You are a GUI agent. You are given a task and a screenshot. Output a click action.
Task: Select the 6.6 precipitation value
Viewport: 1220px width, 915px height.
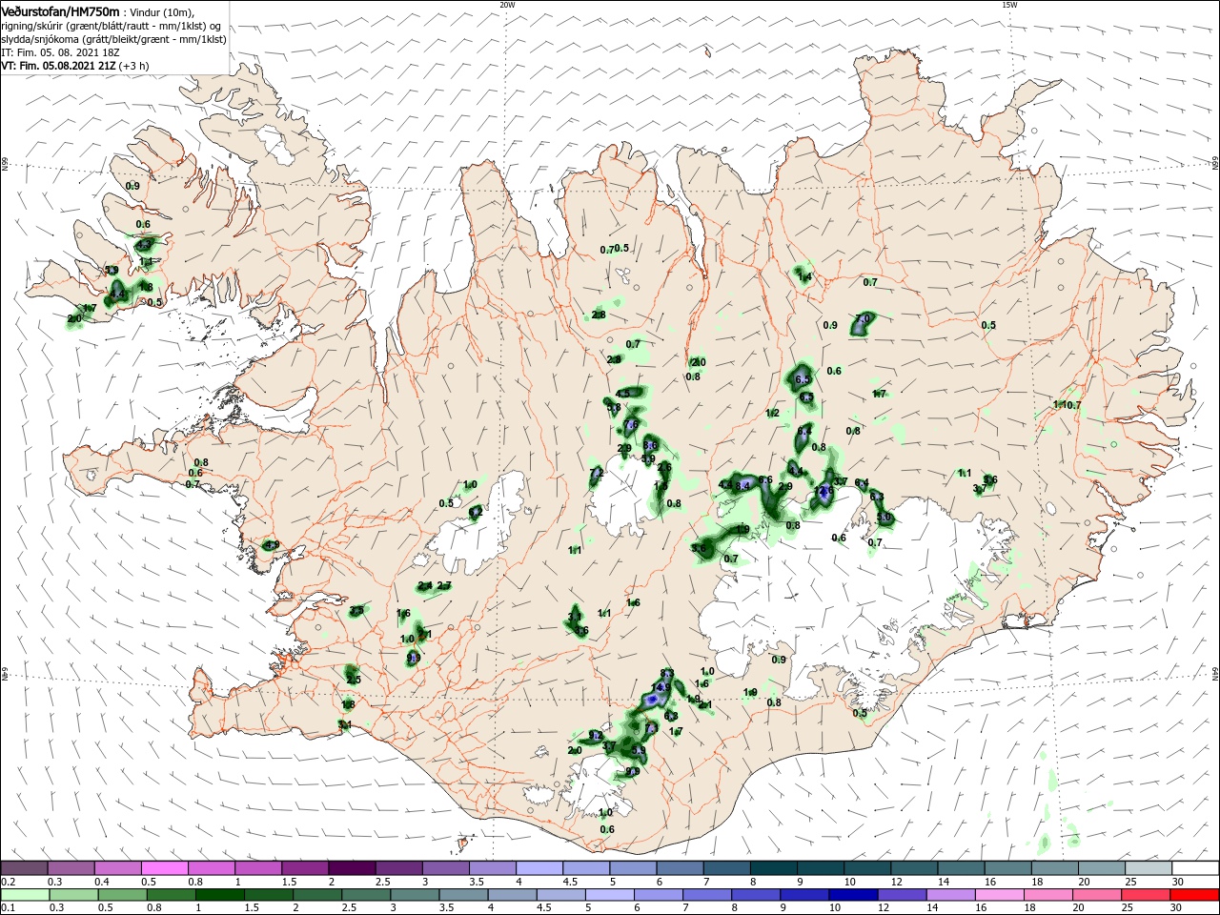point(764,479)
